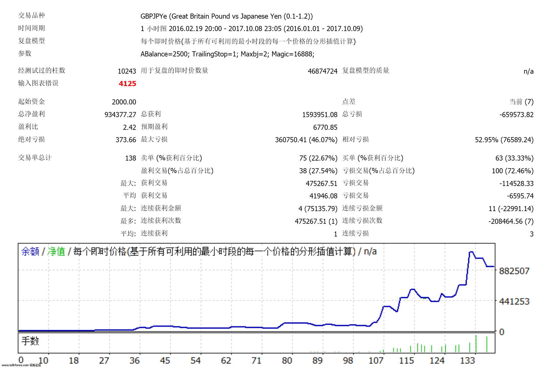The width and height of the screenshot is (553, 368).
Task: Click the x-axis tick label 107
Action: click(376, 360)
